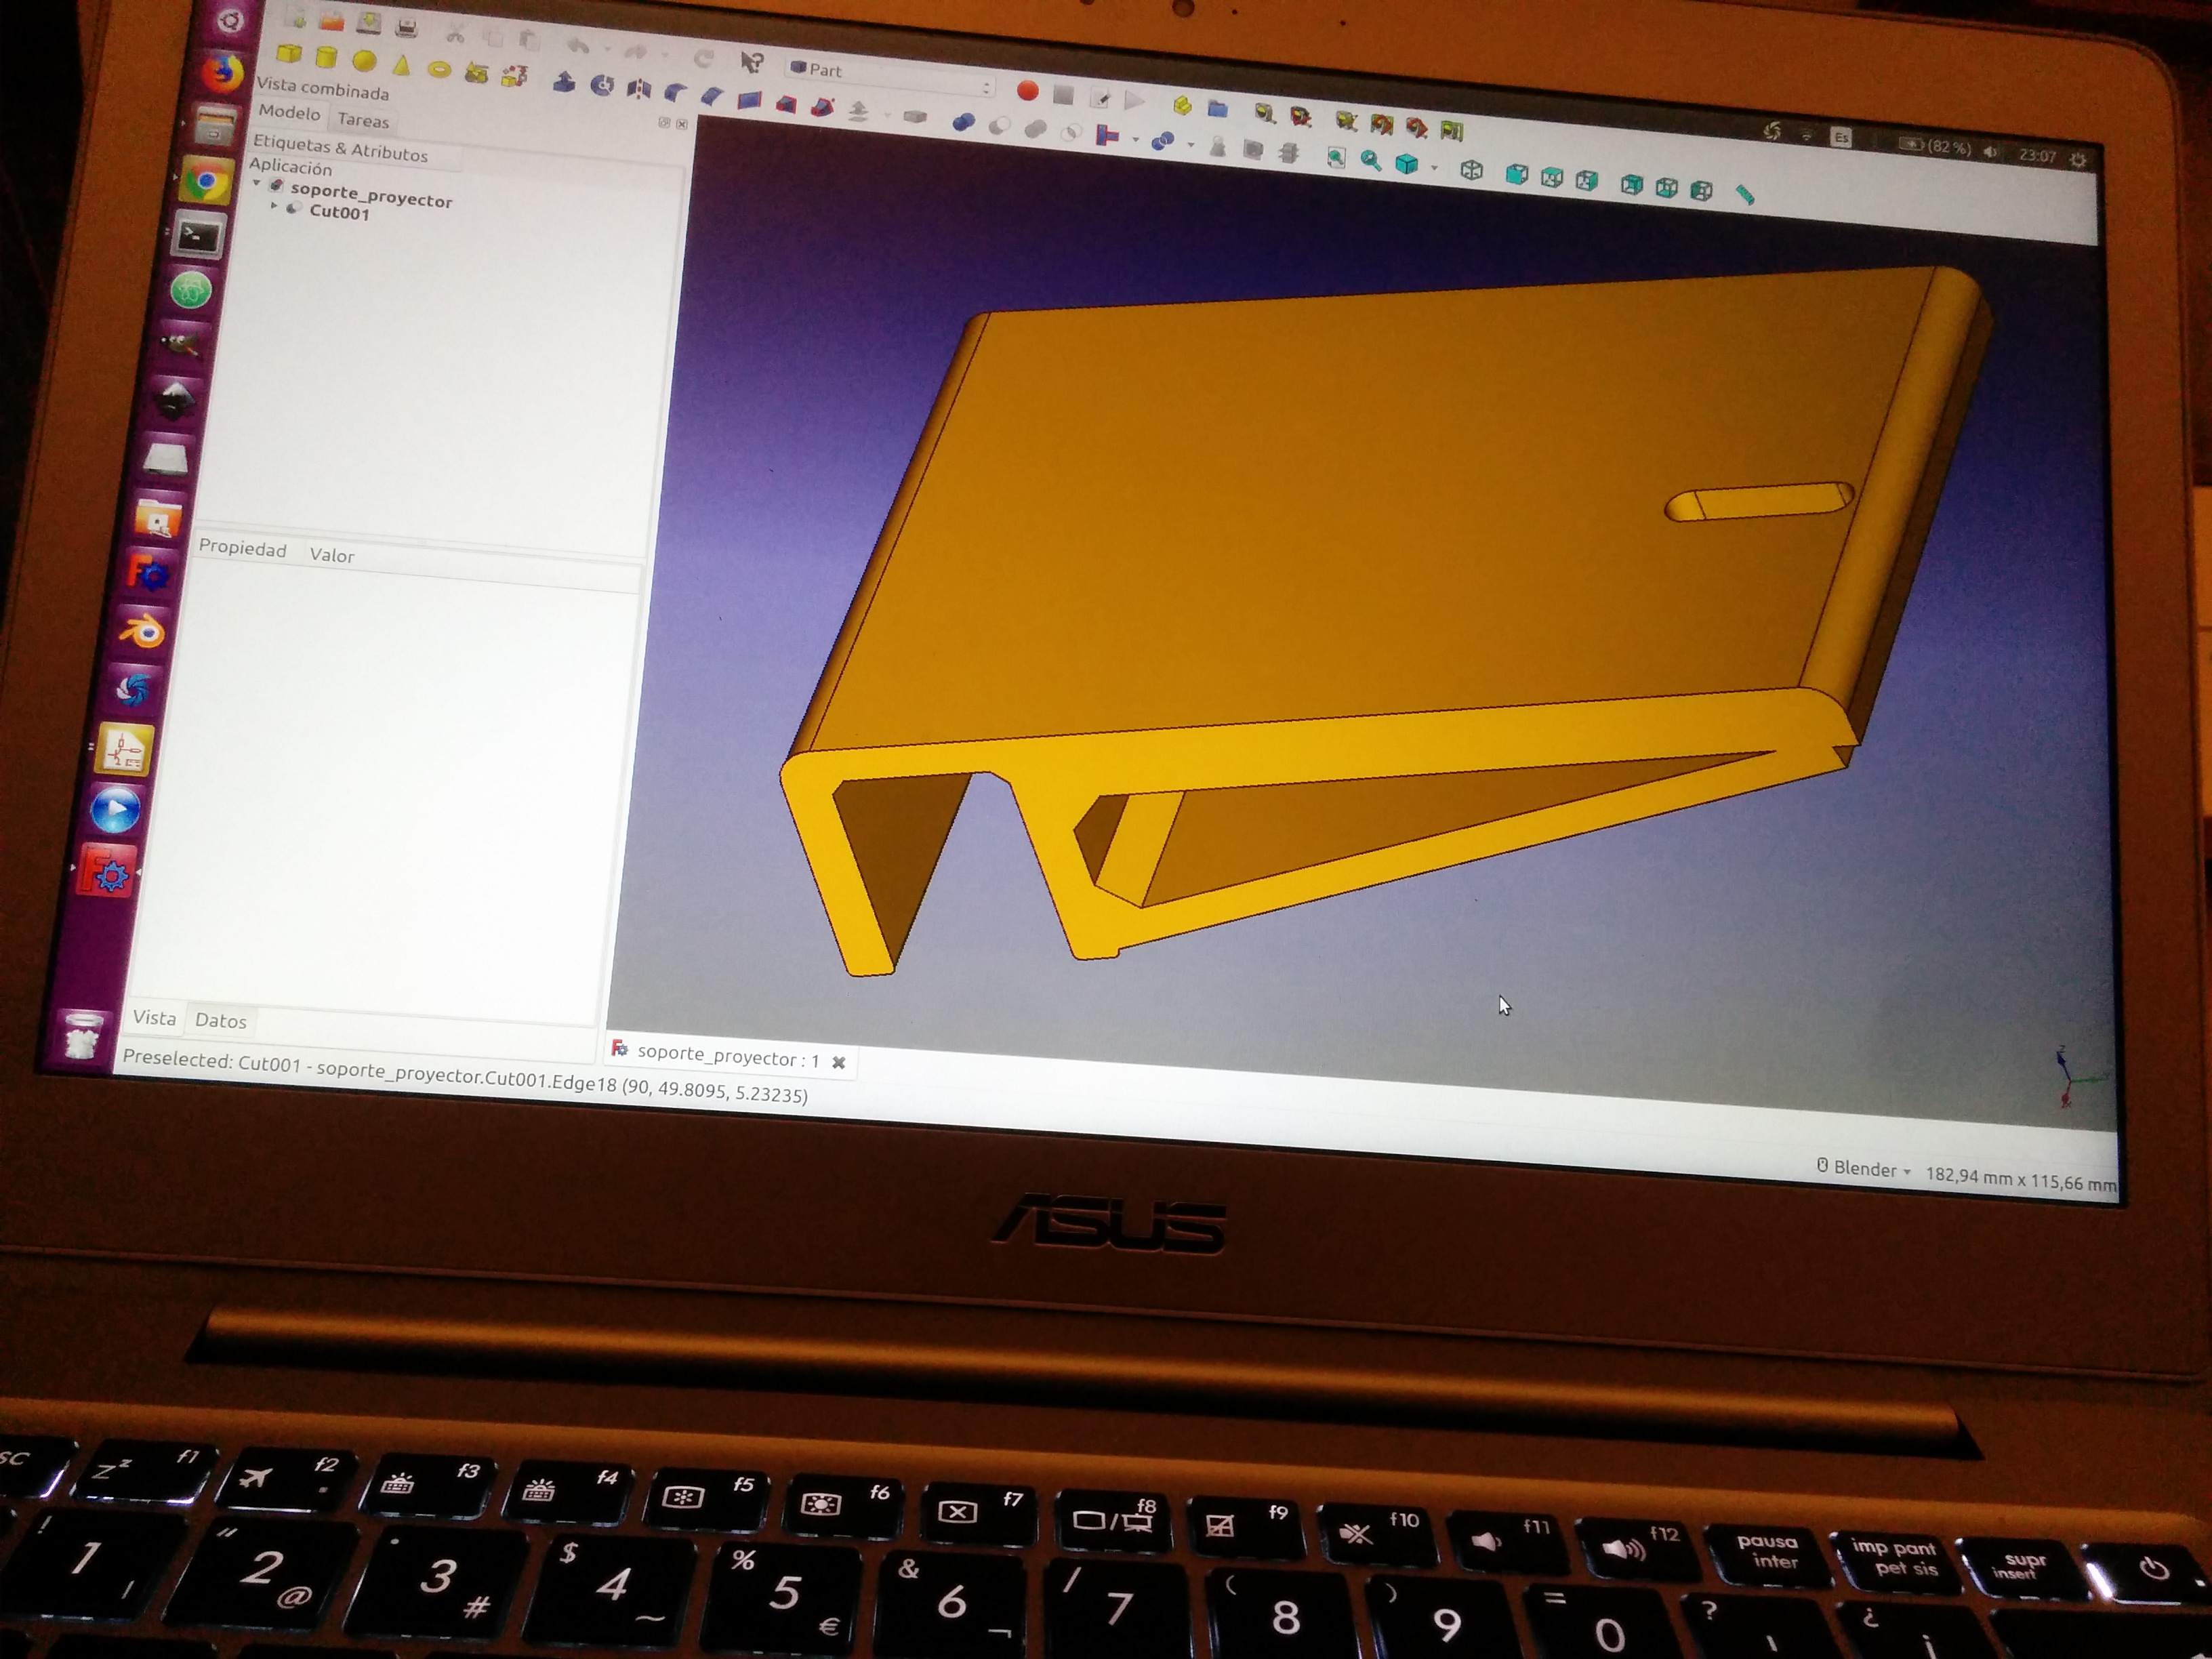Image resolution: width=2212 pixels, height=1659 pixels.
Task: Open the parametric primitives creator
Action: point(476,72)
